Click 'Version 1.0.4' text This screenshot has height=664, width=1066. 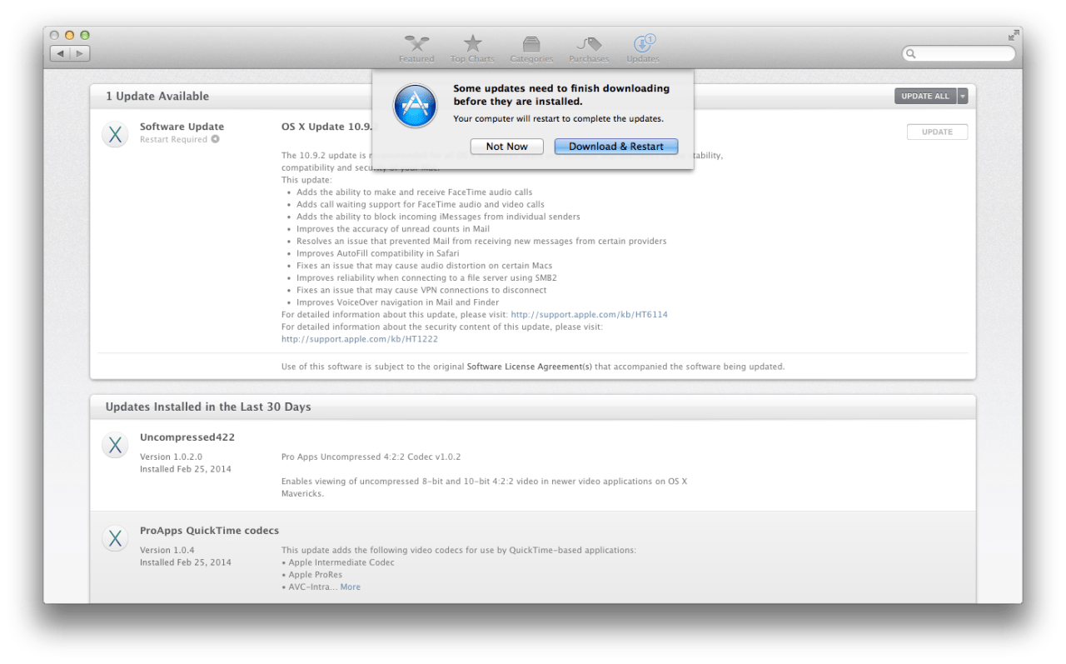tap(167, 550)
